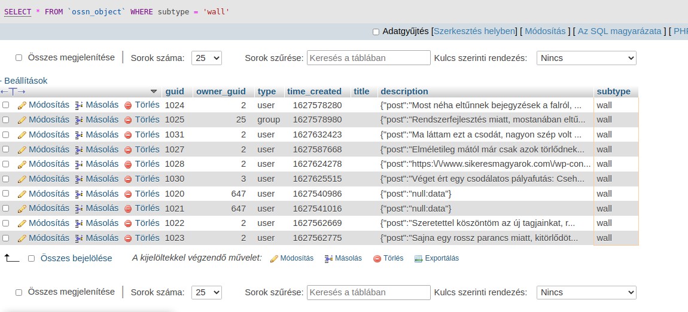Click the bottom bulk Másolás copy icon

(328, 259)
